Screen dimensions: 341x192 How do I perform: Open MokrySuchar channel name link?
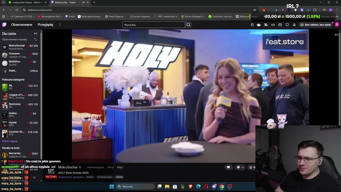point(68,167)
